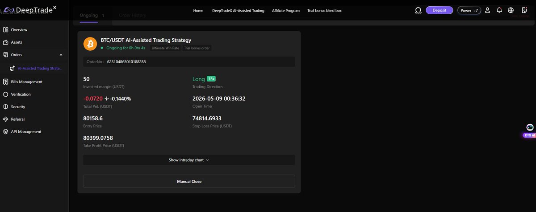536x212 pixels.
Task: Open Verification in the sidebar
Action: click(x=21, y=94)
